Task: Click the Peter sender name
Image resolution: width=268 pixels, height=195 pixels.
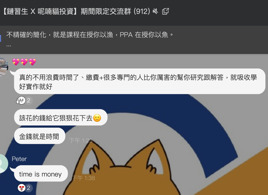Action: 19,159
